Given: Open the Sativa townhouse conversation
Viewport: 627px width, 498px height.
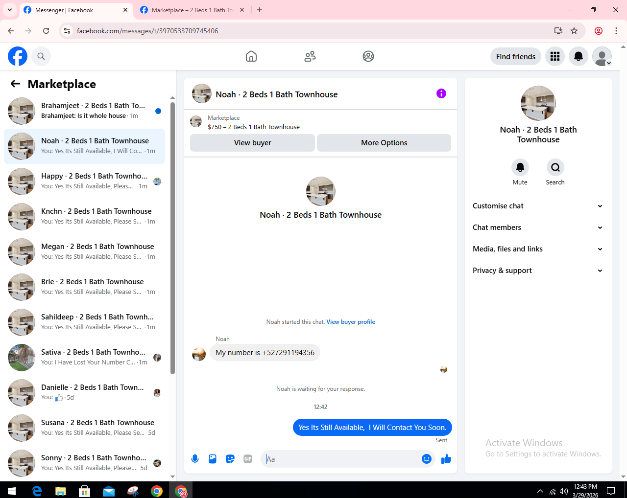Looking at the screenshot, I should click(x=84, y=358).
